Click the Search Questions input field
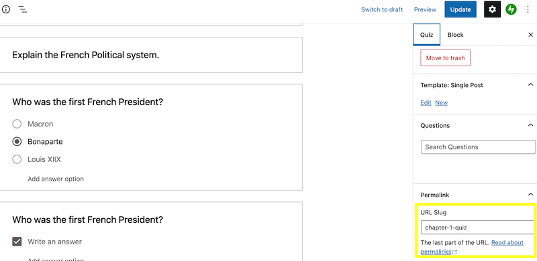Image resolution: width=537 pixels, height=261 pixels. [478, 147]
